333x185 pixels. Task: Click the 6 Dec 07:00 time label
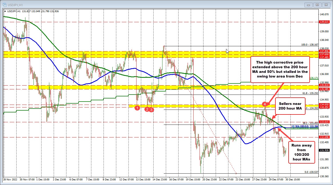tap(76, 180)
